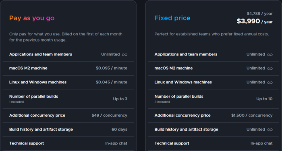Click the infinity icon beside Pay as you go Applications and team members
Viewport: 282px width, 151px height.
coord(124,54)
